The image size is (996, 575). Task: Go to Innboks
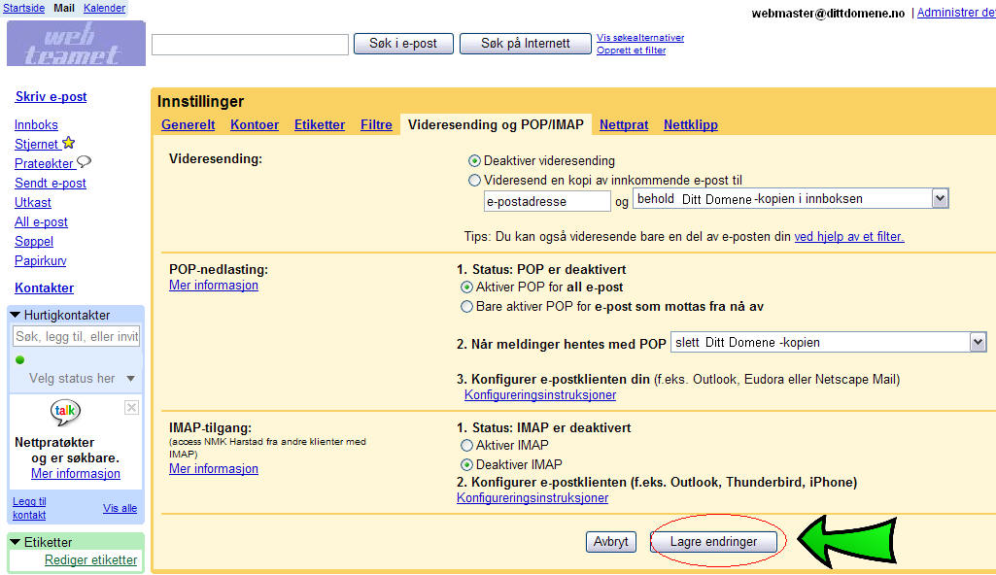click(36, 125)
